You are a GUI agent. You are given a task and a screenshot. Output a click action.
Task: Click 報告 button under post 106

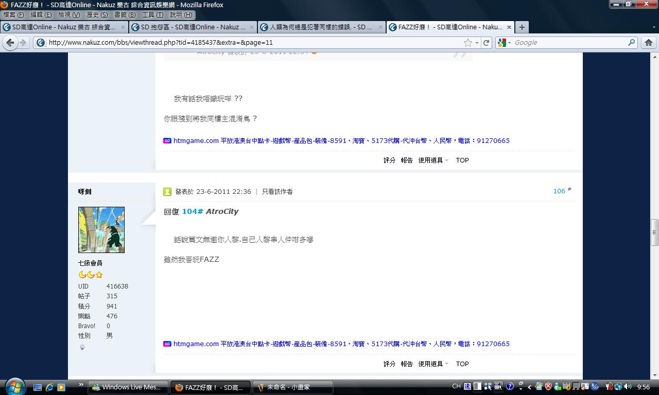click(407, 364)
